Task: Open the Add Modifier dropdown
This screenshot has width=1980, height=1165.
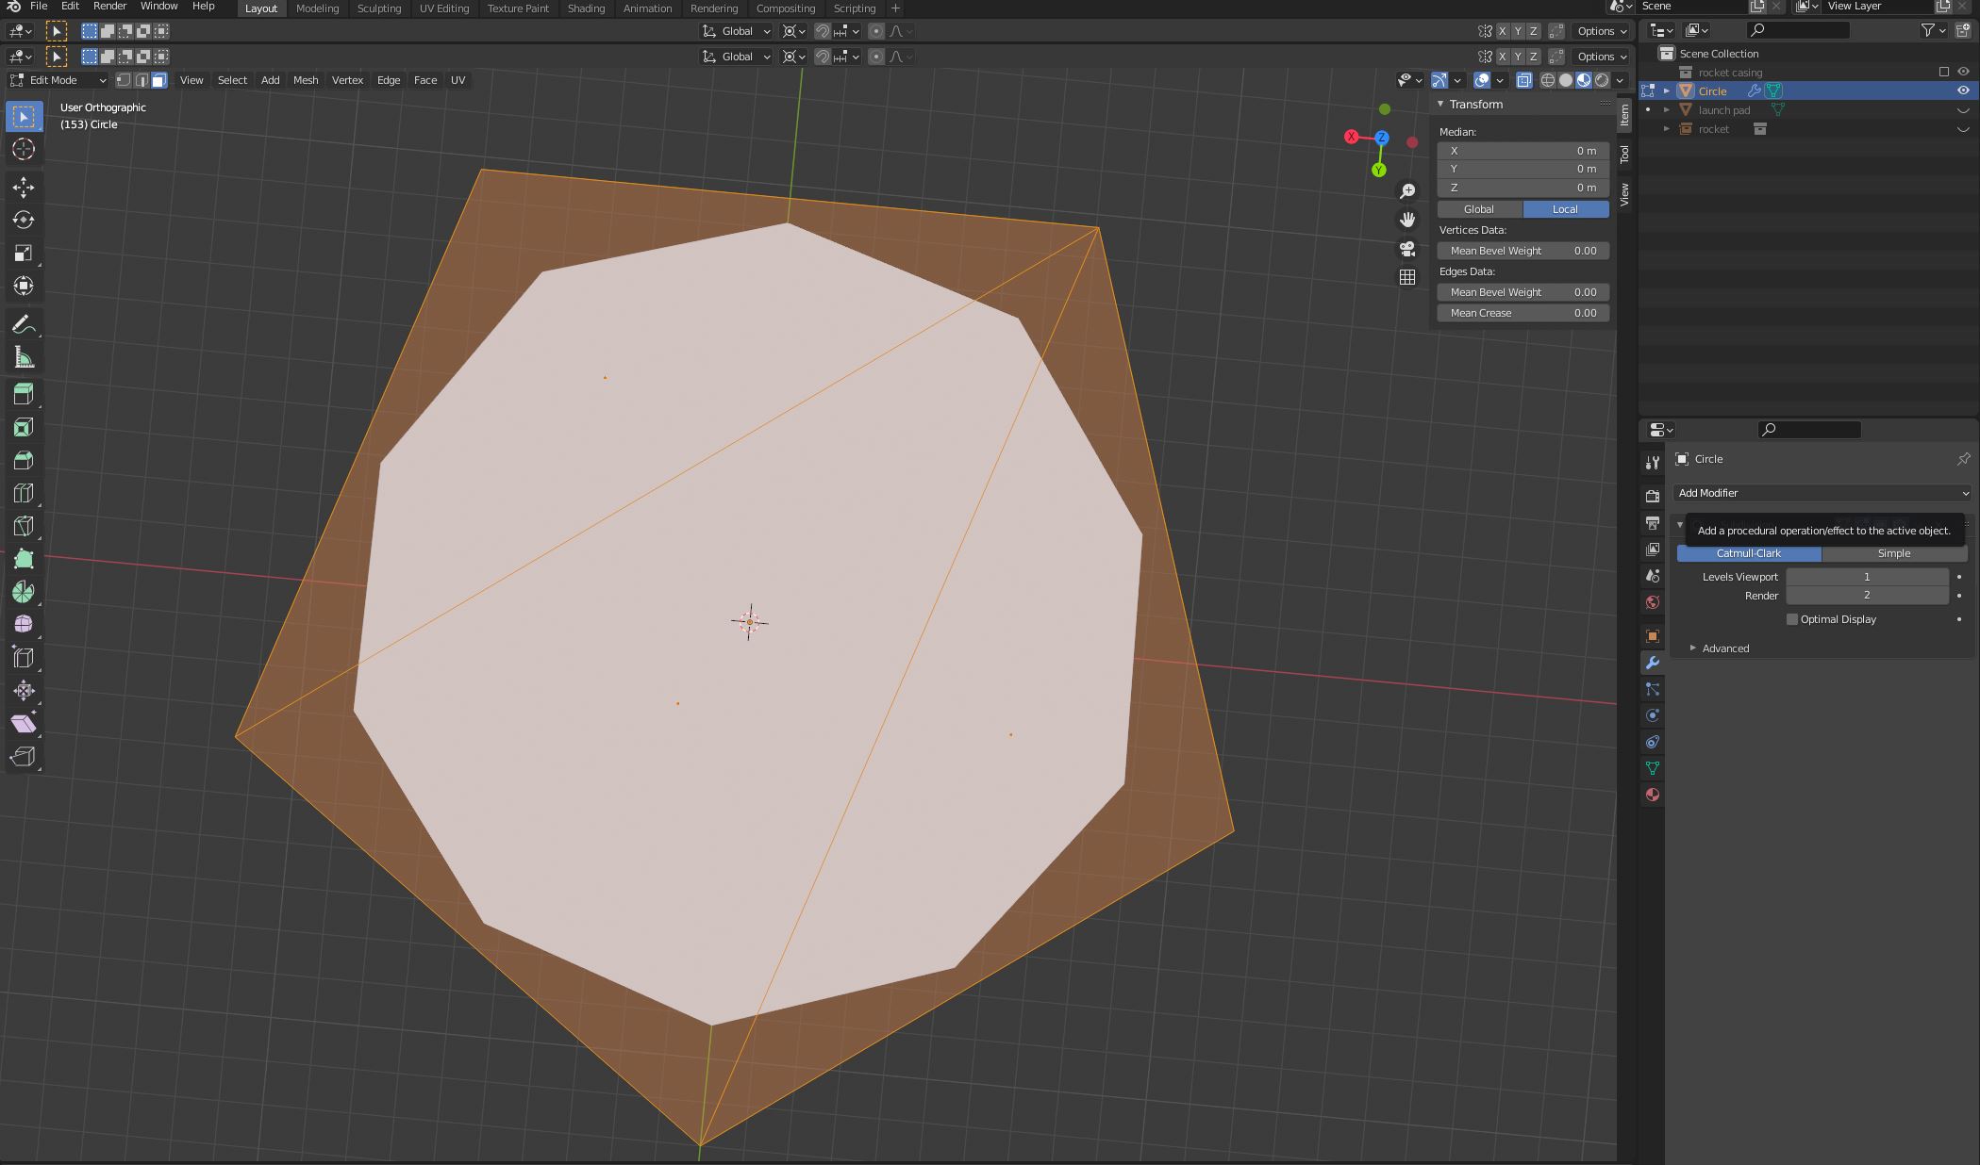Action: point(1822,493)
